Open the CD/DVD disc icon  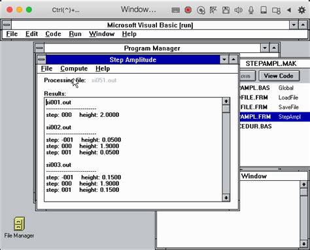click(201, 10)
